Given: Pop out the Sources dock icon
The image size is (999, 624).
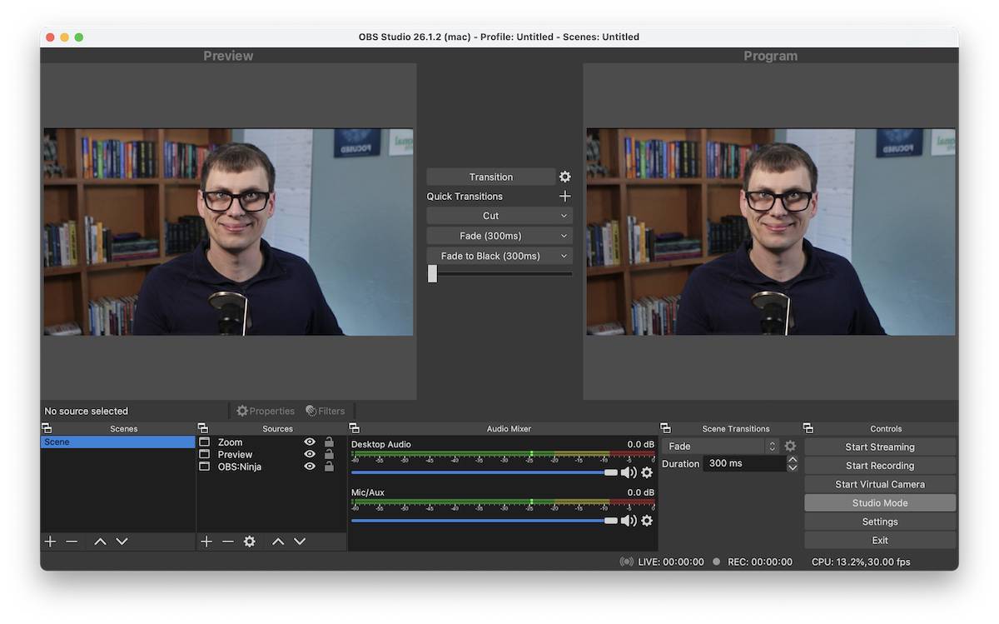Looking at the screenshot, I should (x=202, y=428).
